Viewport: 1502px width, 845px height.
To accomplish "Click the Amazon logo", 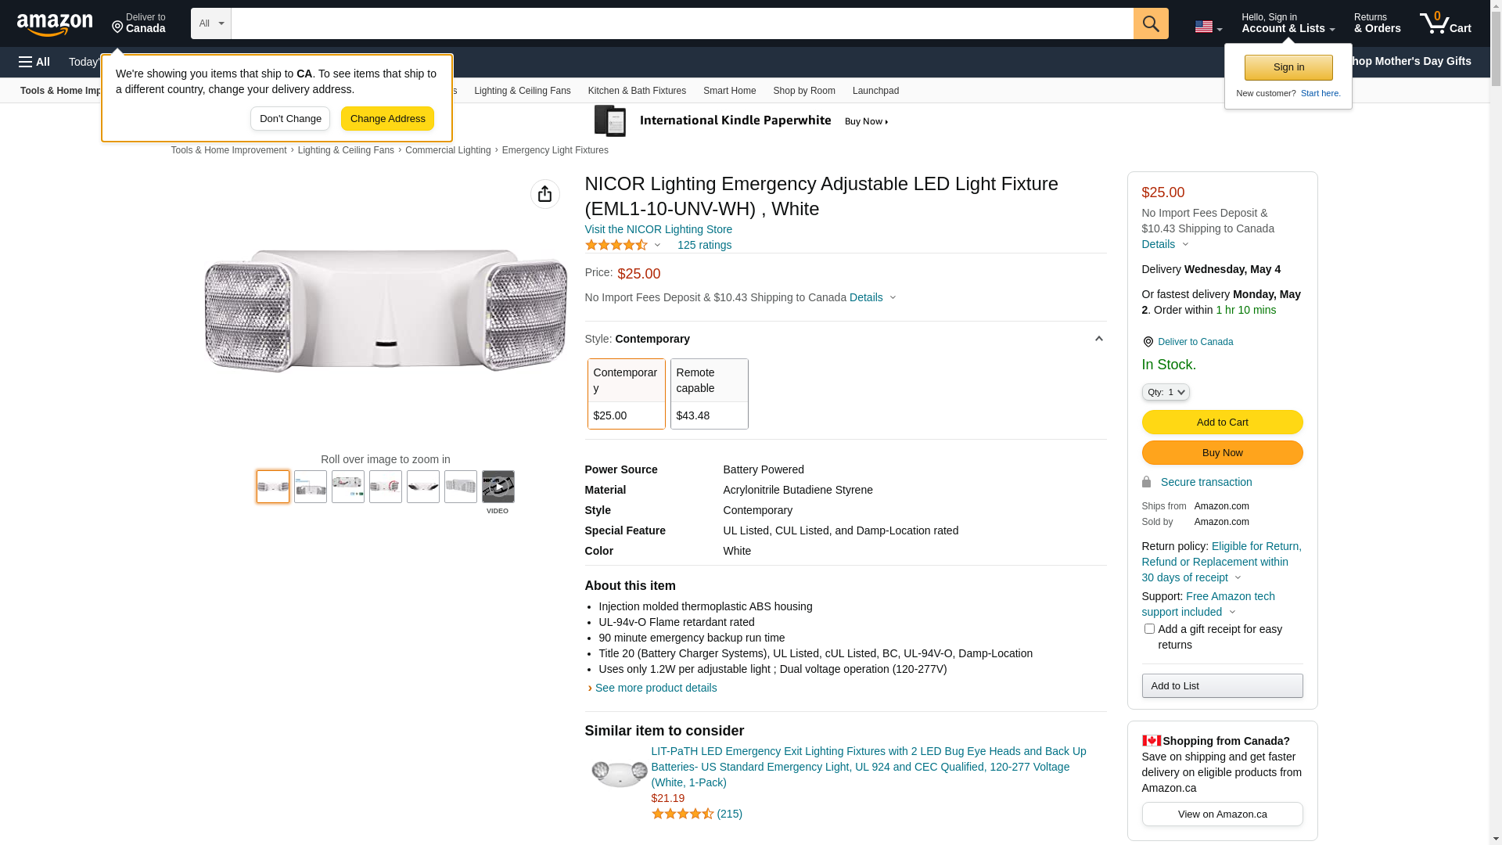I will [55, 25].
